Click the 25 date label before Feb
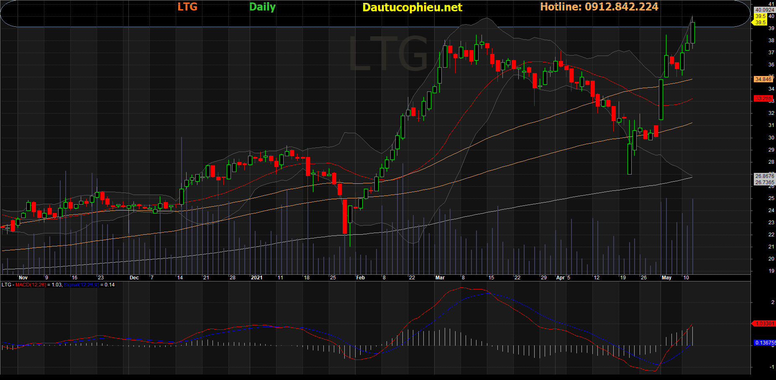Screen dimensions: 776x380 point(333,278)
